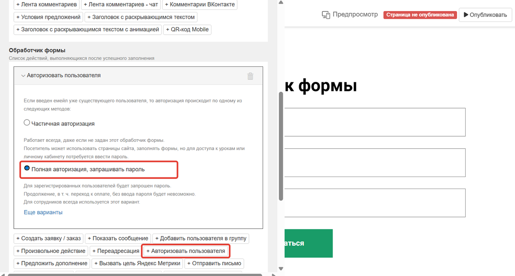This screenshot has width=515, height=276.
Task: Click the trash icon to delete the handler
Action: pos(250,75)
